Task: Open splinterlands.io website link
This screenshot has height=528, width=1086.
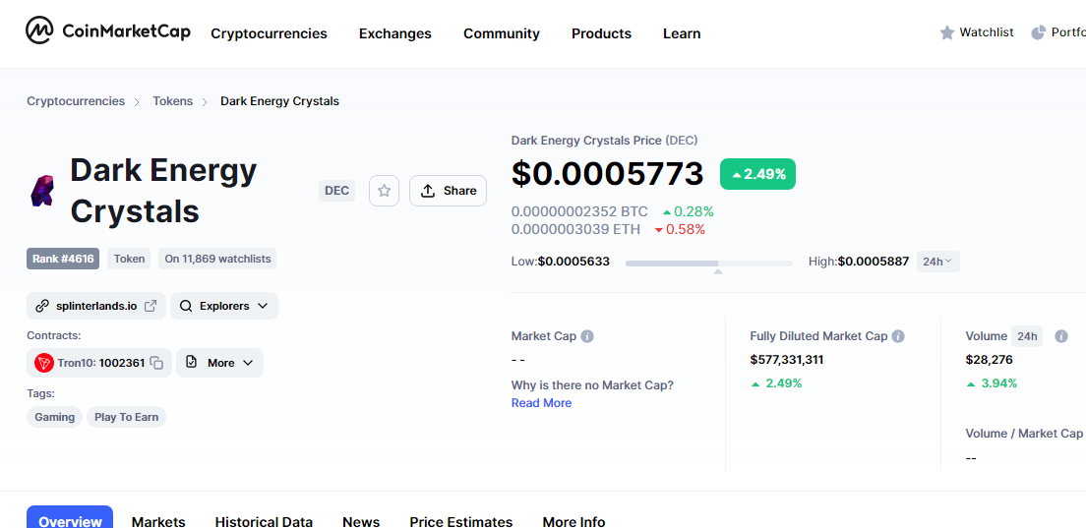Action: pyautogui.click(x=95, y=306)
